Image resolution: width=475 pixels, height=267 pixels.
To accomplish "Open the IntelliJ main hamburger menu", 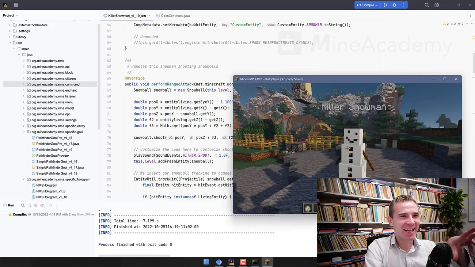I will (x=16, y=5).
